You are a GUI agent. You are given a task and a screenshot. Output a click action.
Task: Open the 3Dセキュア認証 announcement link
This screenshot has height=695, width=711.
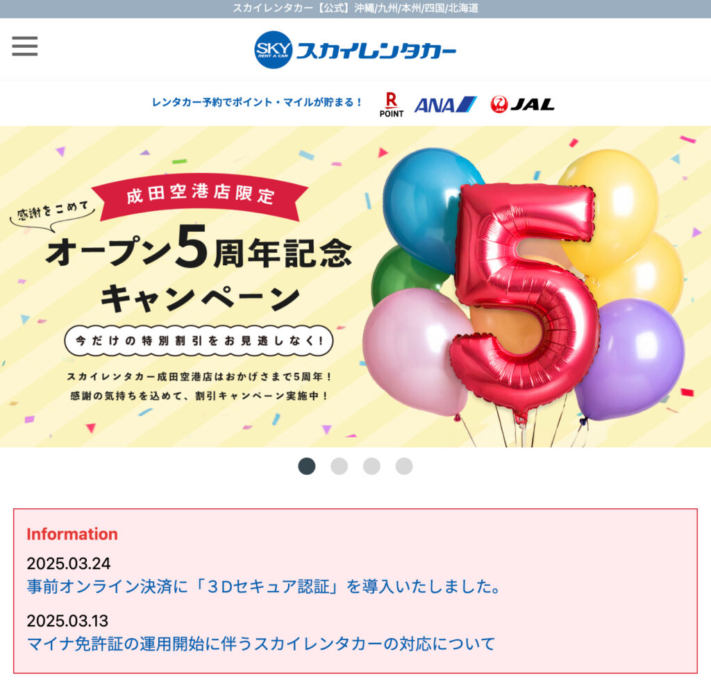(264, 587)
